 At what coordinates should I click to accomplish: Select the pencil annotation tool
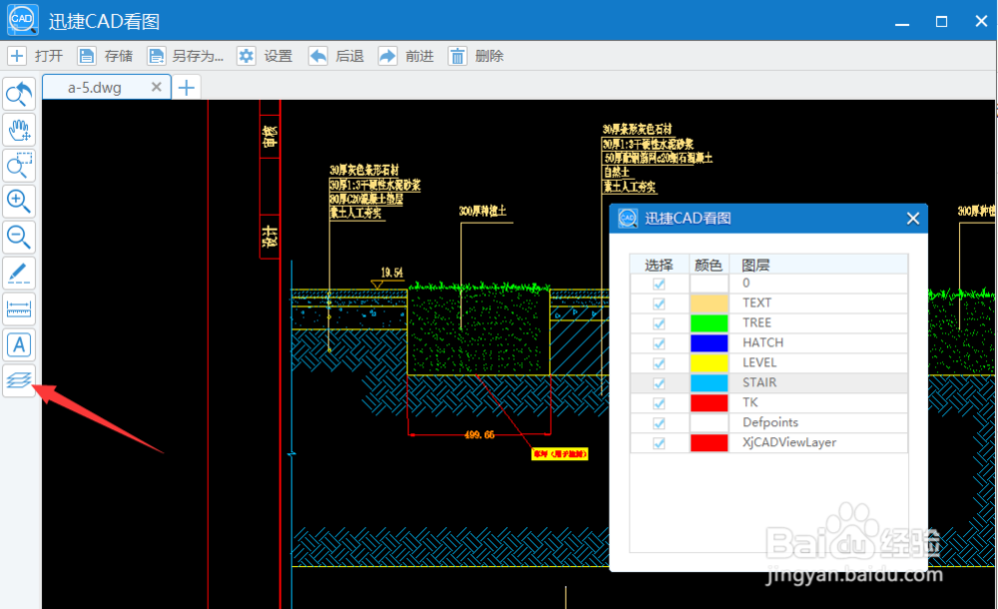(x=19, y=274)
